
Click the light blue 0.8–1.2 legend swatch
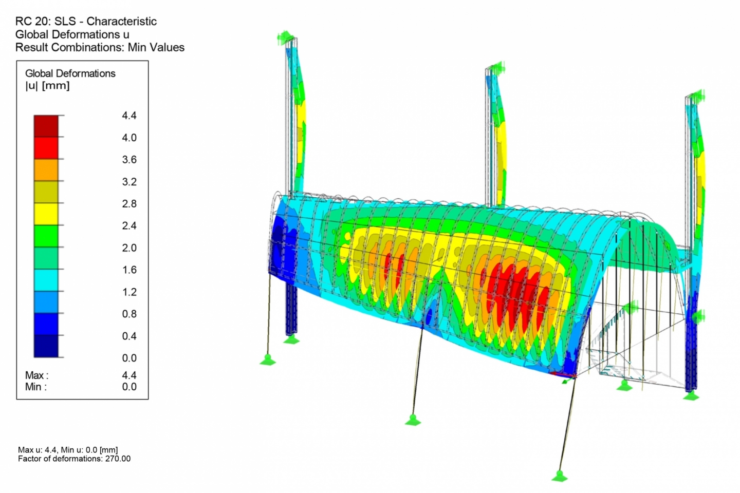tap(46, 302)
